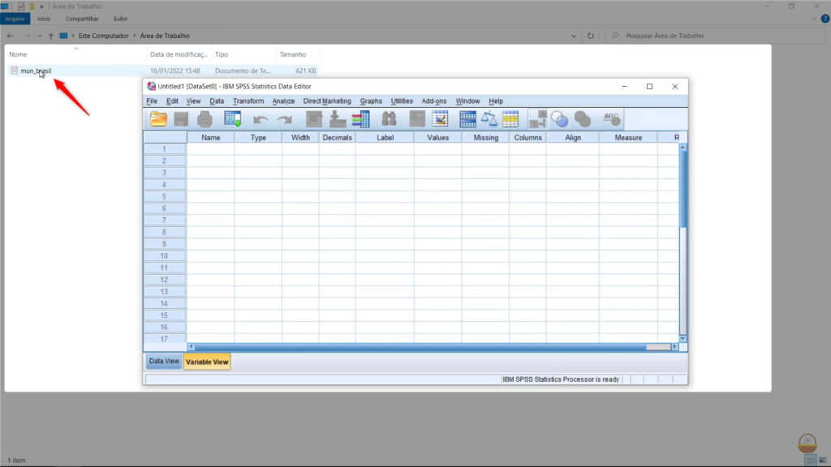The width and height of the screenshot is (831, 467).
Task: Go up one folder level in Explorer
Action: point(51,36)
